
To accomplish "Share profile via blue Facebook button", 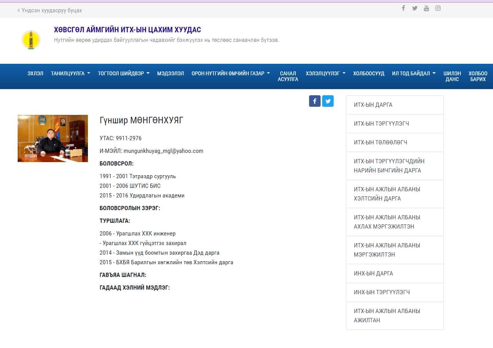I will (314, 101).
